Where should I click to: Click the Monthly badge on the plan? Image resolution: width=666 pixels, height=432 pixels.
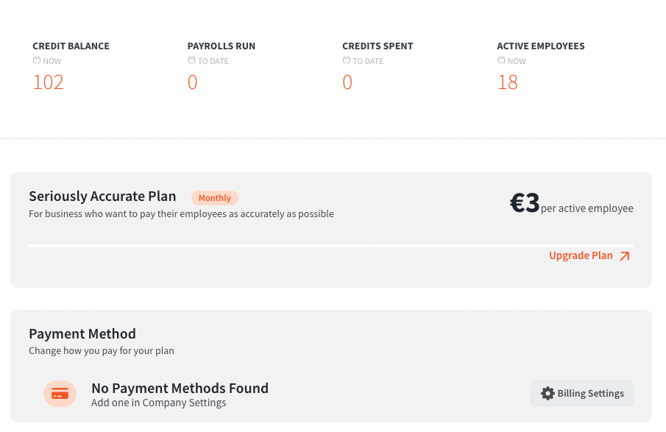coord(214,197)
